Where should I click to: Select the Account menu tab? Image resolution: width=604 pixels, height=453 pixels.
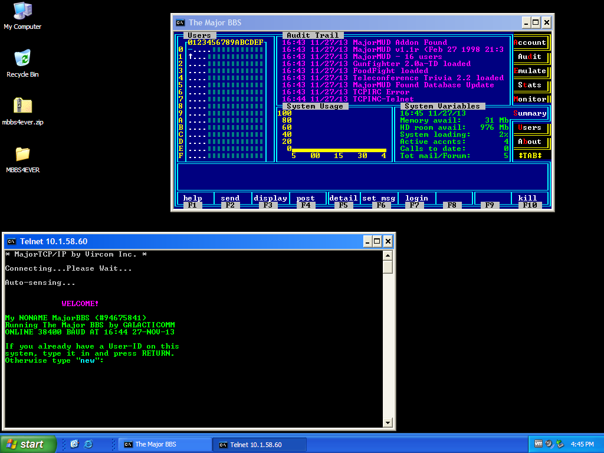click(x=530, y=42)
